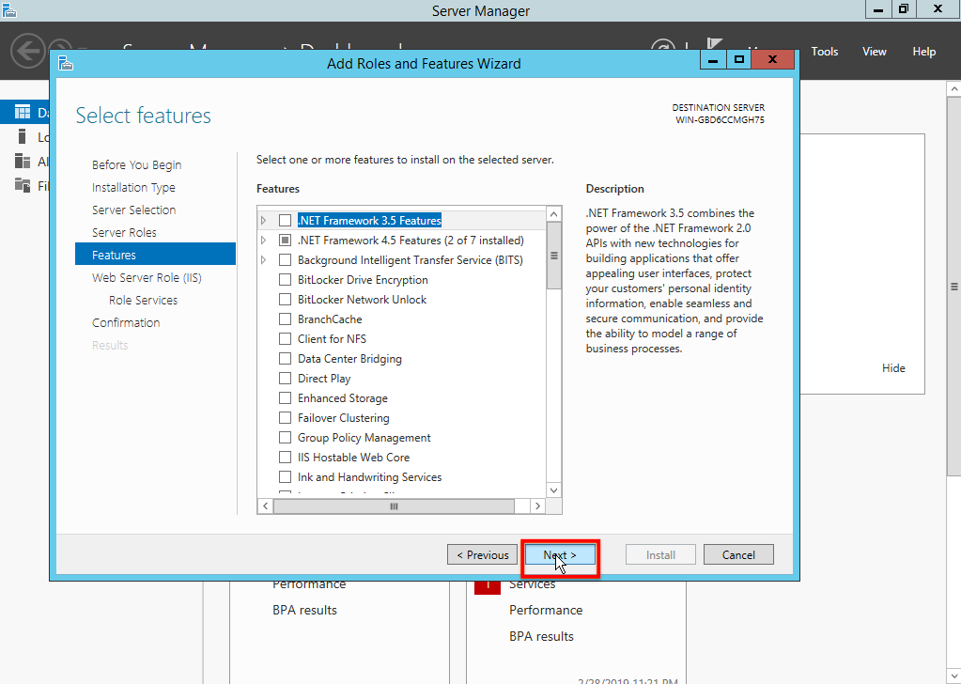Expand the .NET Framework 4.5 Features node
The image size is (961, 684).
[x=264, y=241]
